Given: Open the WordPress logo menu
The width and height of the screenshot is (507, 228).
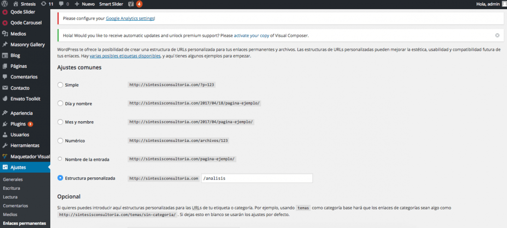Looking at the screenshot, I should (x=5, y=4).
